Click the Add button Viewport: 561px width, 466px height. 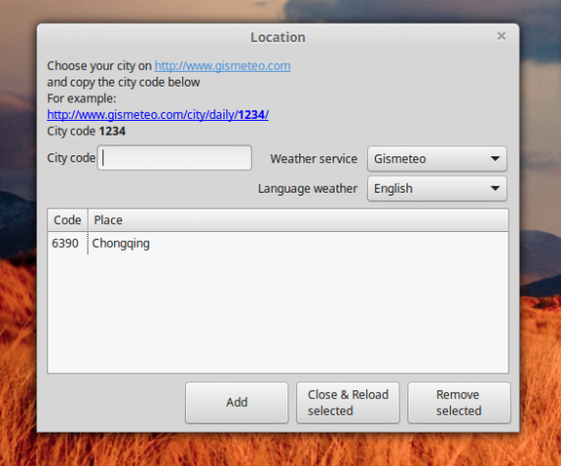tap(236, 402)
